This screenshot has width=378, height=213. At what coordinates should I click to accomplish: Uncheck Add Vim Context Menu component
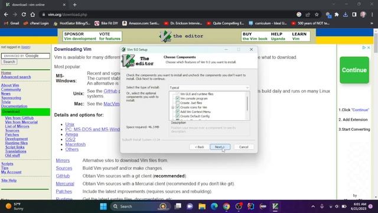pyautogui.click(x=177, y=112)
